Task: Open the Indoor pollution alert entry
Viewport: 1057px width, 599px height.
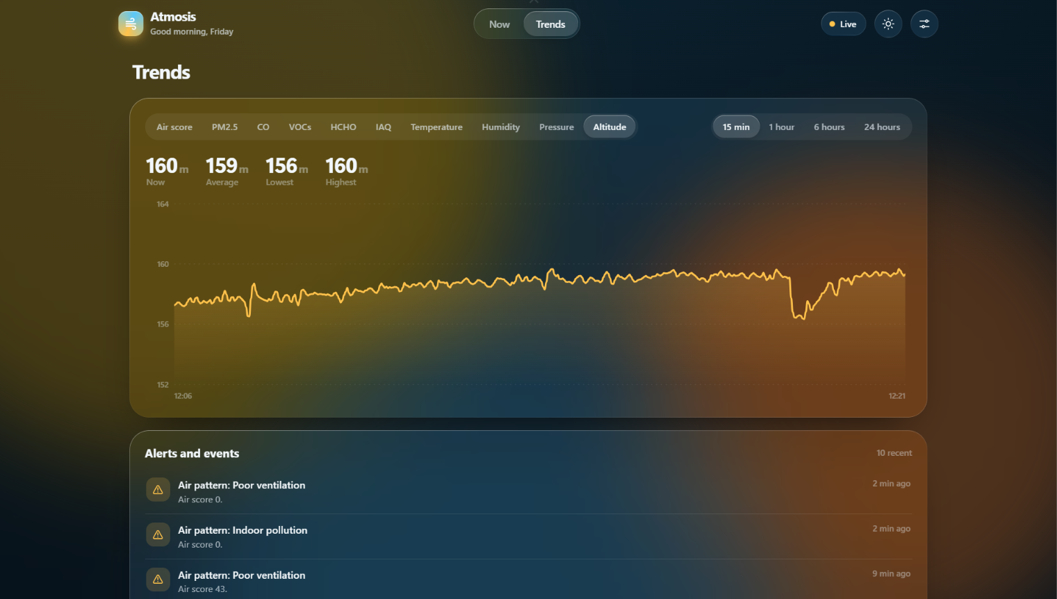Action: pos(528,536)
